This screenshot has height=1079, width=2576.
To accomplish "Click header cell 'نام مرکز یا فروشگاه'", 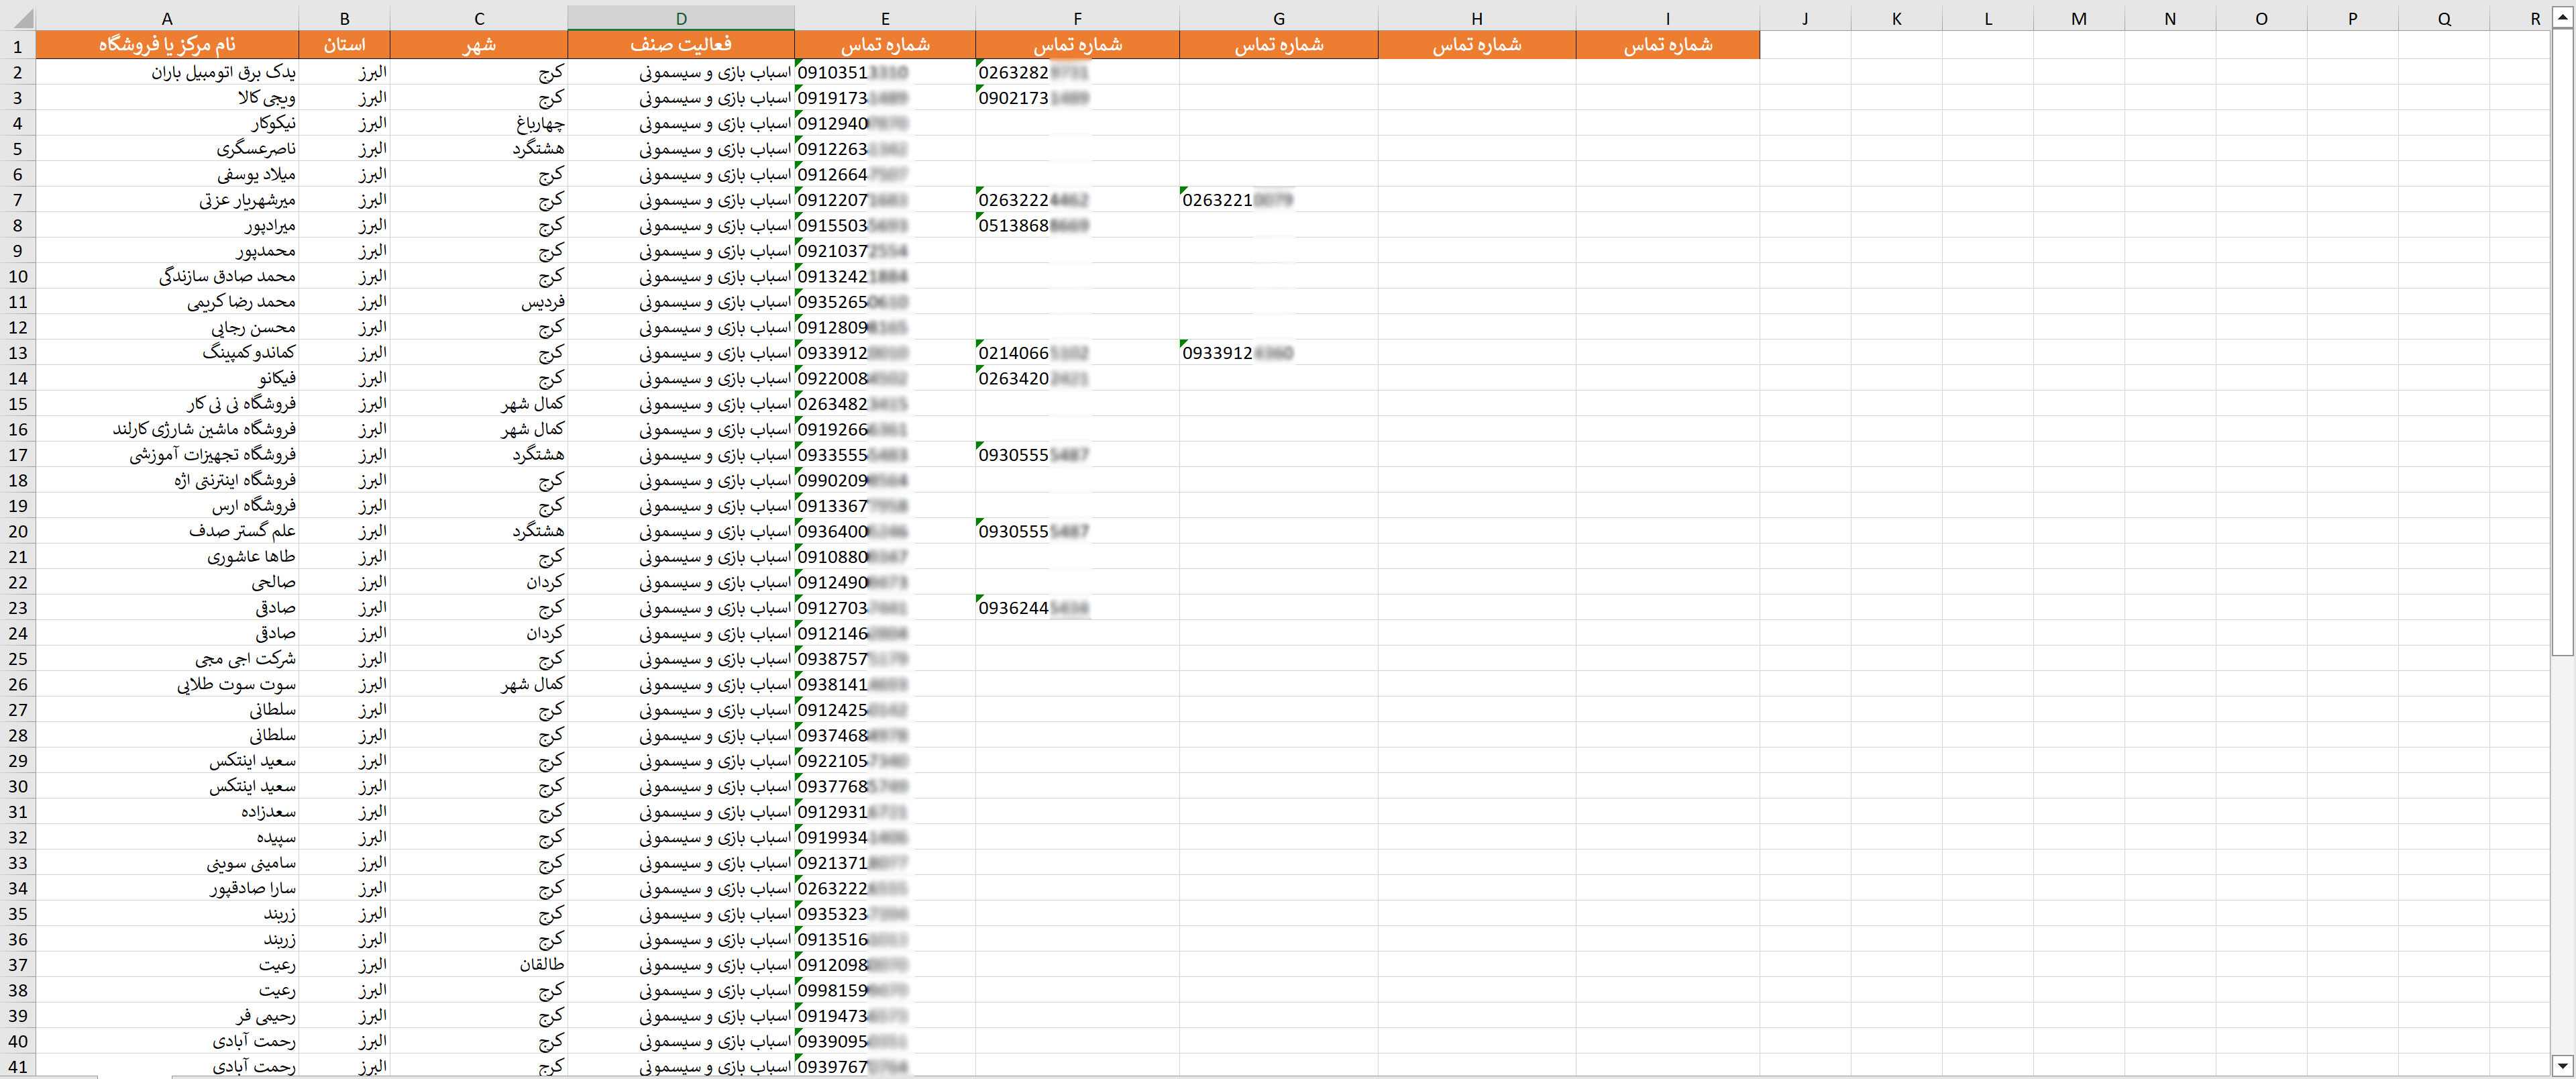I will point(167,45).
